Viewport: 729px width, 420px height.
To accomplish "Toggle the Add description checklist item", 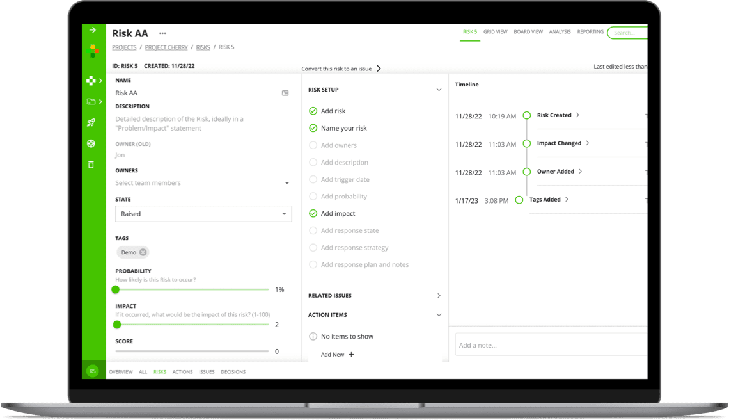I will click(313, 162).
